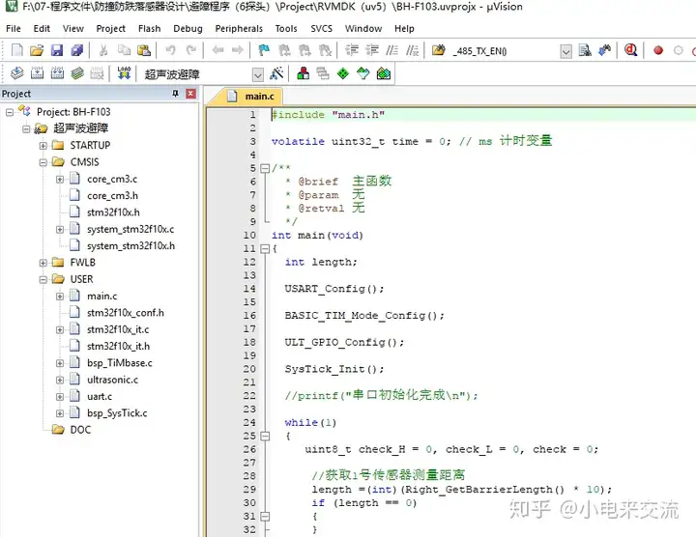Insert breakpoint red circle icon
The height and width of the screenshot is (537, 696).
658,50
